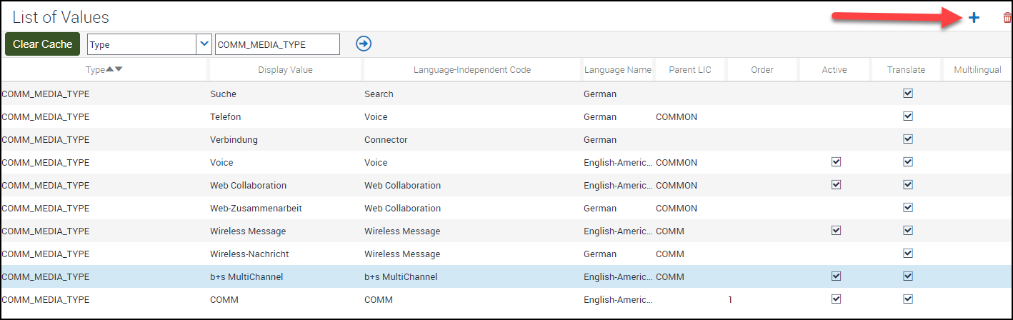Viewport: 1013px width, 320px height.
Task: Select the Verbindung display value cell
Action: (234, 139)
